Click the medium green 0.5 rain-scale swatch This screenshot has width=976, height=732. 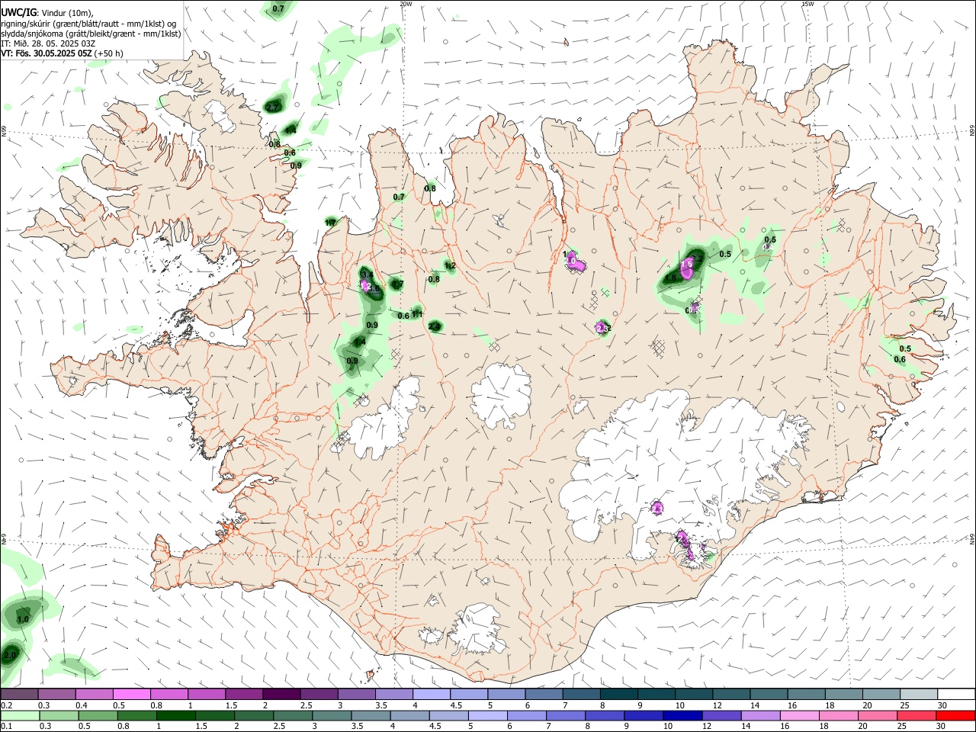[x=98, y=715]
